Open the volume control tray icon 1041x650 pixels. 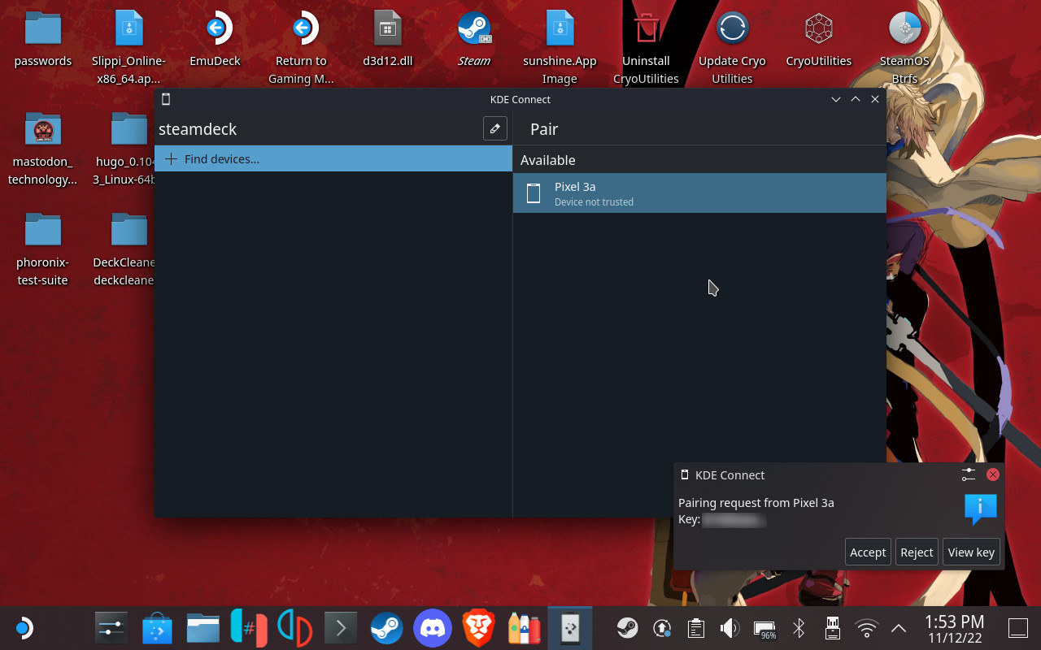click(730, 628)
